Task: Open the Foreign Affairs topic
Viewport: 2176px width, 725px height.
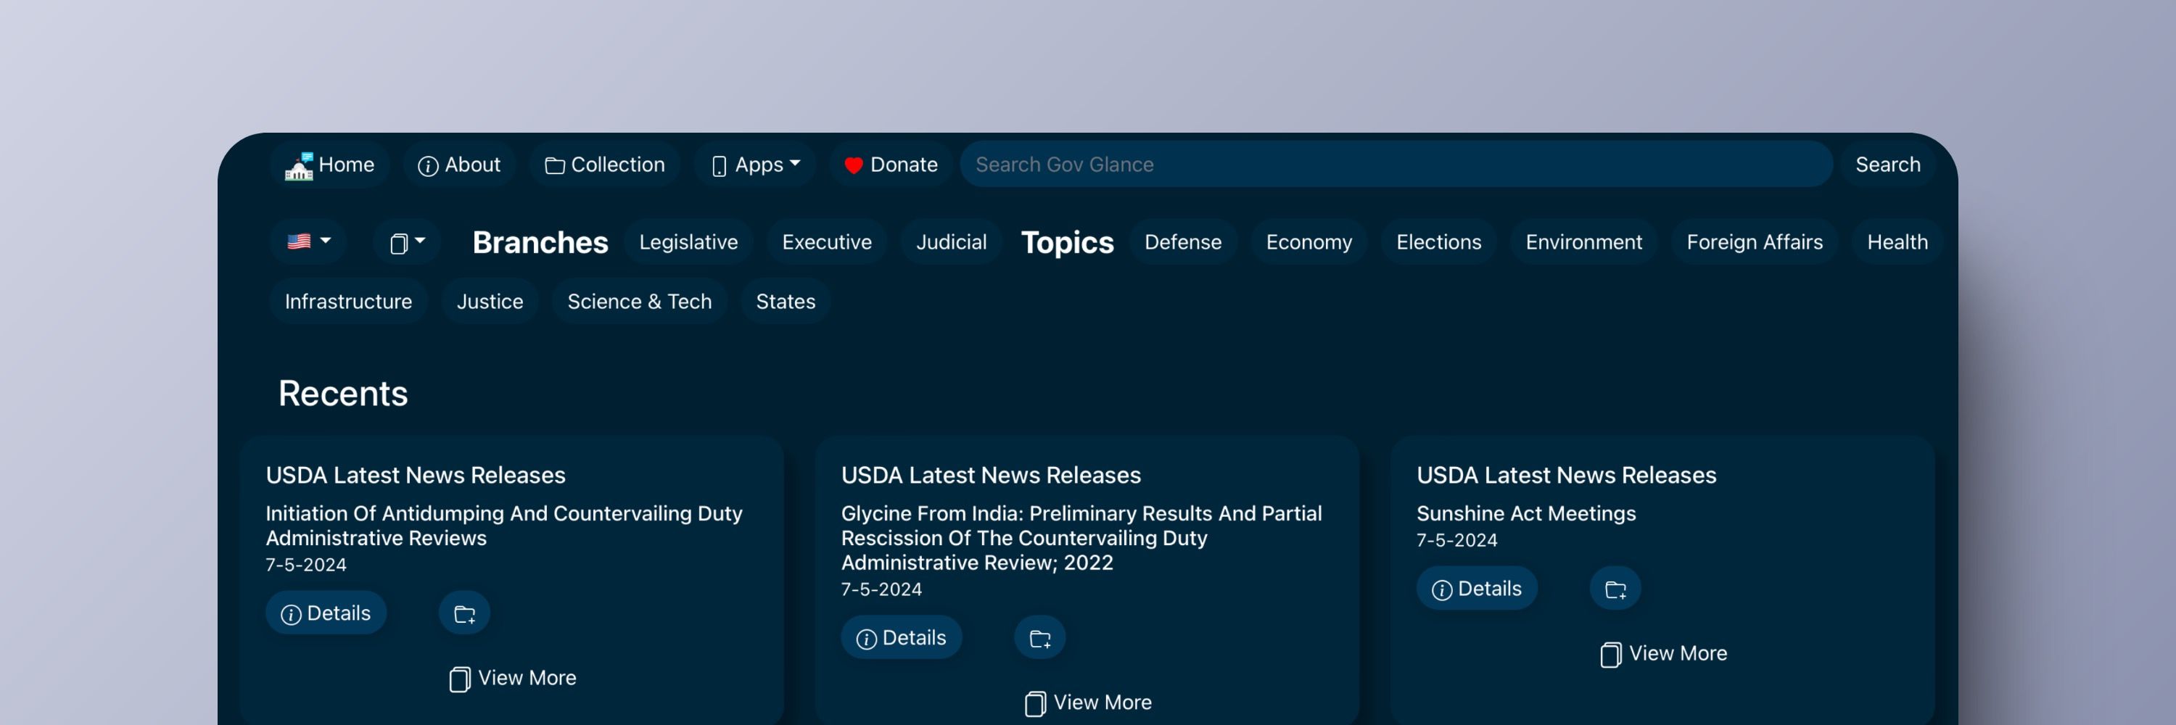Action: (x=1755, y=242)
